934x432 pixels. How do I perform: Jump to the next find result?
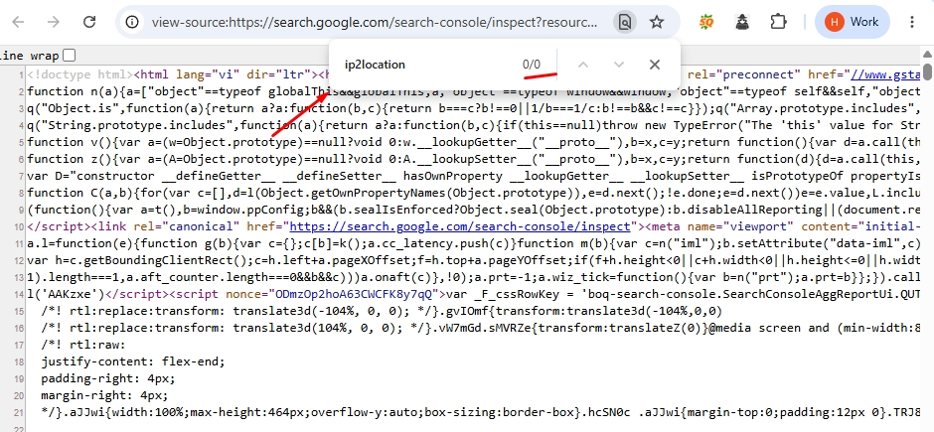pos(619,65)
